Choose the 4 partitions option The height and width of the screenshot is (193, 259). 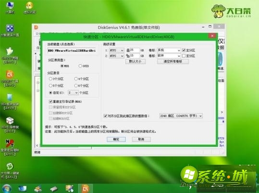point(76,79)
